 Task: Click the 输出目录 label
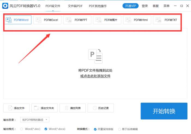pos(10,120)
